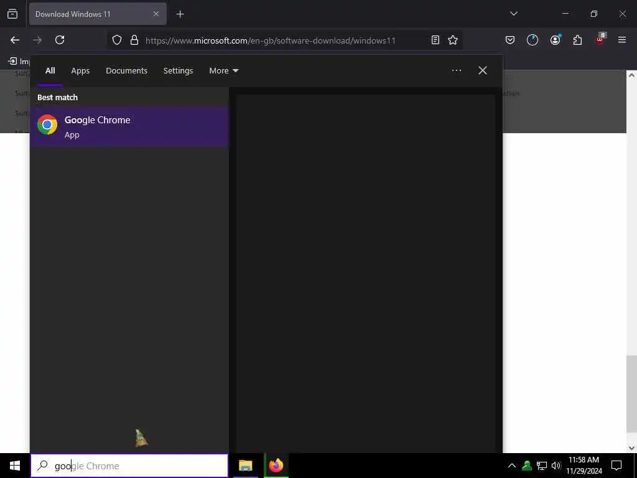
Task: Open Firefox account icon
Action: pyautogui.click(x=555, y=40)
